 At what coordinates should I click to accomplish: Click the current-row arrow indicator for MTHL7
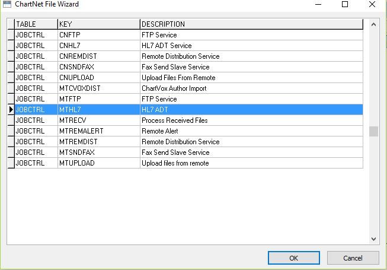[11, 109]
